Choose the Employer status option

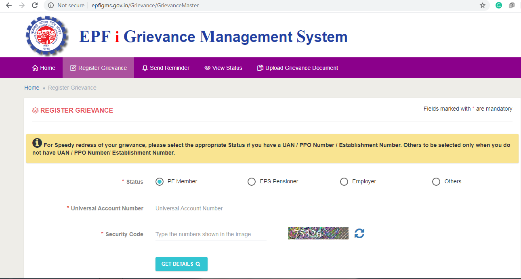point(344,182)
